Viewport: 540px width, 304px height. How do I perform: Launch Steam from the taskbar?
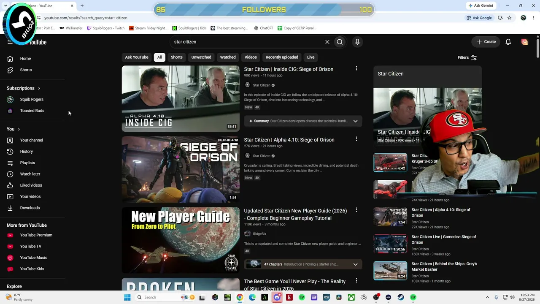point(401,297)
